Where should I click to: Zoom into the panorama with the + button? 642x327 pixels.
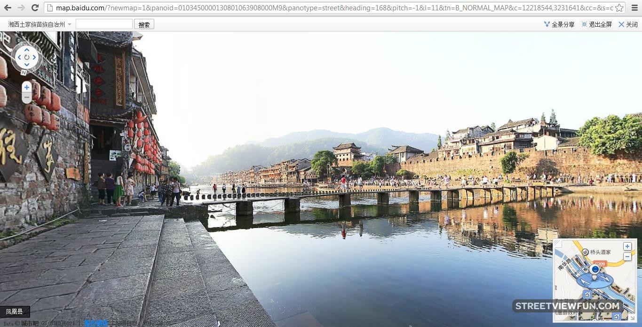tap(26, 87)
